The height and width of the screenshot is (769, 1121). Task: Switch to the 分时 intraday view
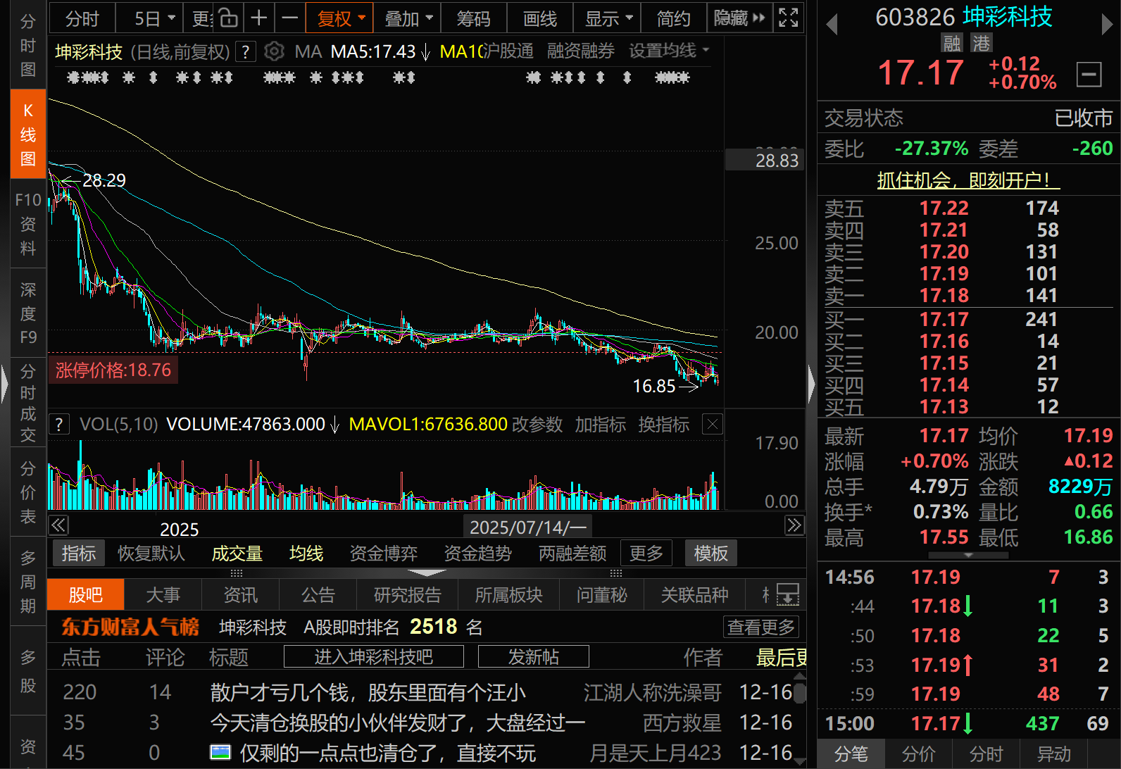point(82,18)
